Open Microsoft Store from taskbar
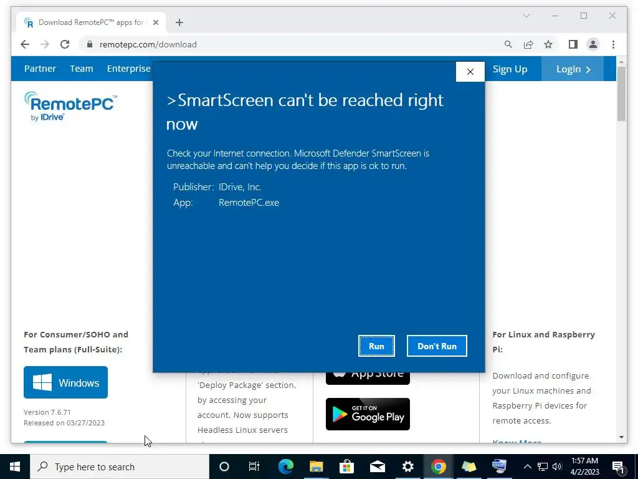The height and width of the screenshot is (479, 638). point(346,467)
